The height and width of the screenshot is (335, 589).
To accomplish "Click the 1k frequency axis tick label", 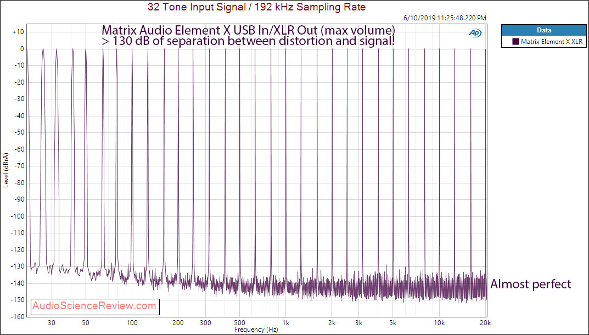I will click(x=285, y=322).
